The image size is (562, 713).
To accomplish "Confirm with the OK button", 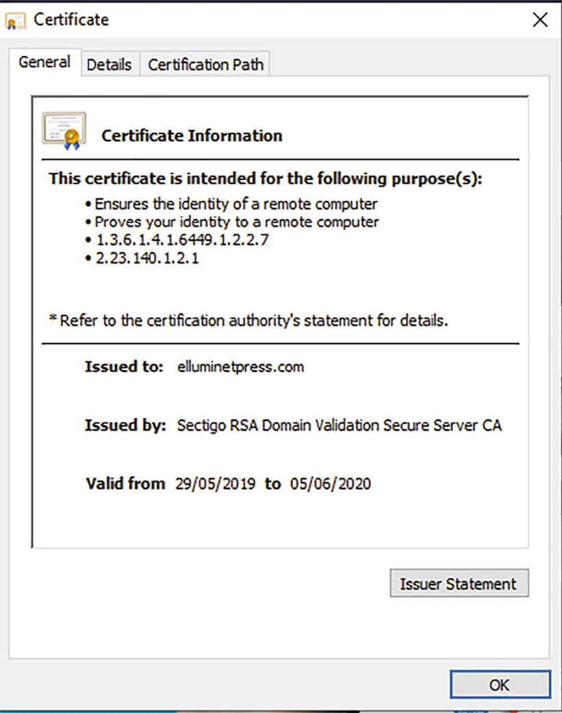I will 500,685.
